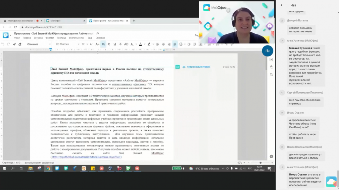Open text style A icon in sidebar
Screen dimensions: 339x190
pos(271,67)
